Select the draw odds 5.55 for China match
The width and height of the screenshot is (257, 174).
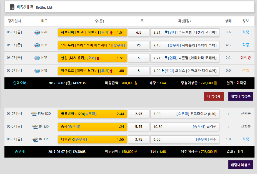pos(139,126)
